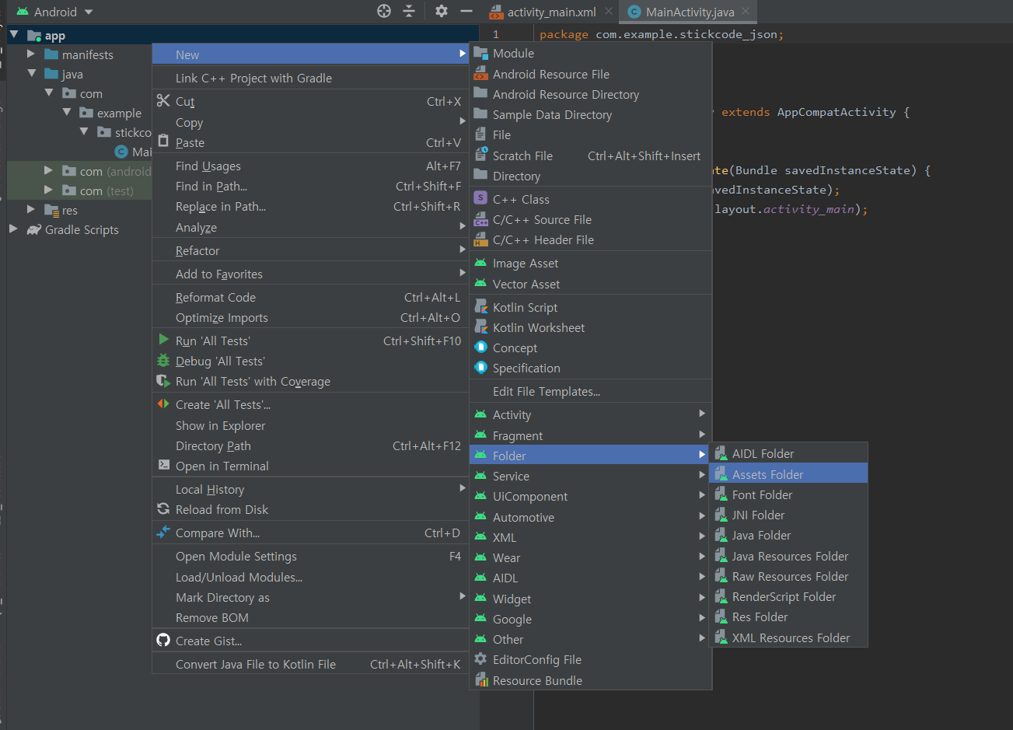Select Reformat Code
This screenshot has height=730, width=1013.
(x=310, y=297)
